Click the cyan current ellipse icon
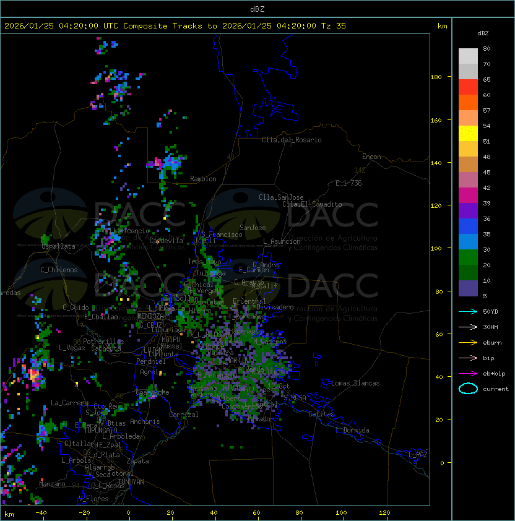Image resolution: width=515 pixels, height=521 pixels. 468,389
